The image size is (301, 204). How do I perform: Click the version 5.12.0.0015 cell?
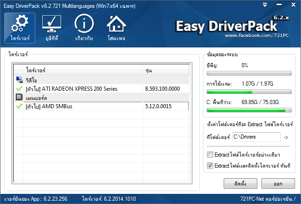[158, 106]
